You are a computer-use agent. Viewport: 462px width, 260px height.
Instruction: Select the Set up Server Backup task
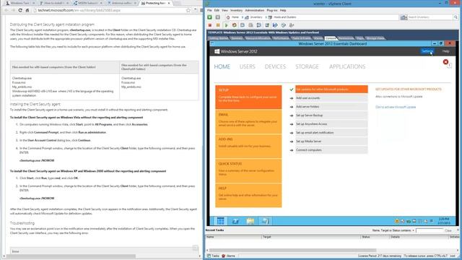tap(331, 116)
